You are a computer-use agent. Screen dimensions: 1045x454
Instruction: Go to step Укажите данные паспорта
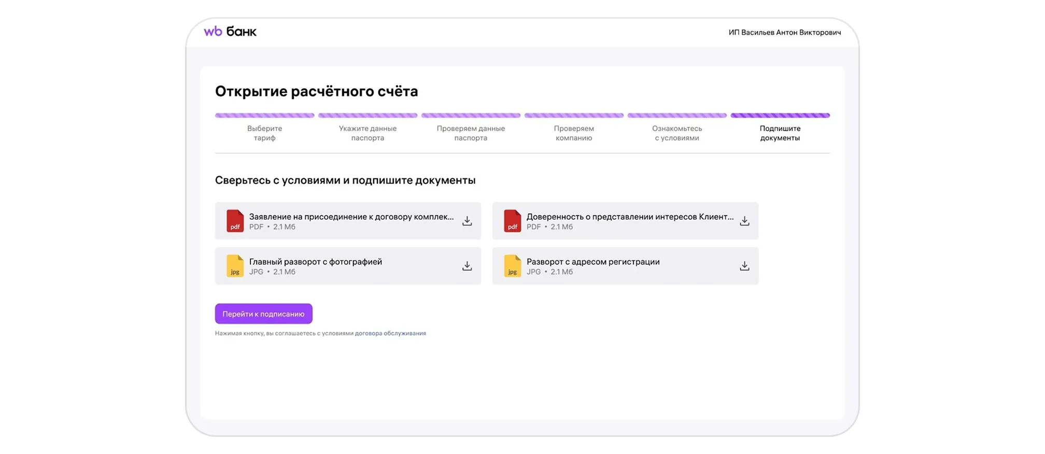(x=368, y=133)
